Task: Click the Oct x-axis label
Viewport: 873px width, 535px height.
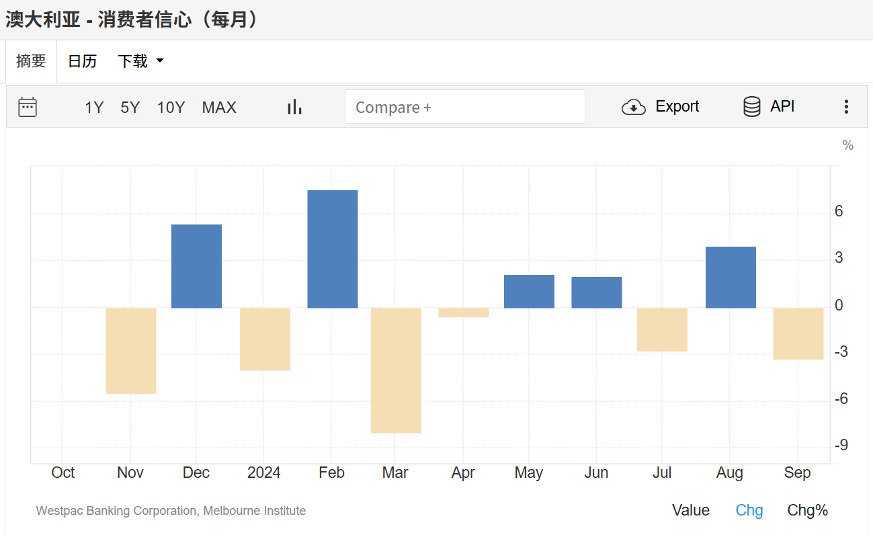Action: click(x=63, y=472)
